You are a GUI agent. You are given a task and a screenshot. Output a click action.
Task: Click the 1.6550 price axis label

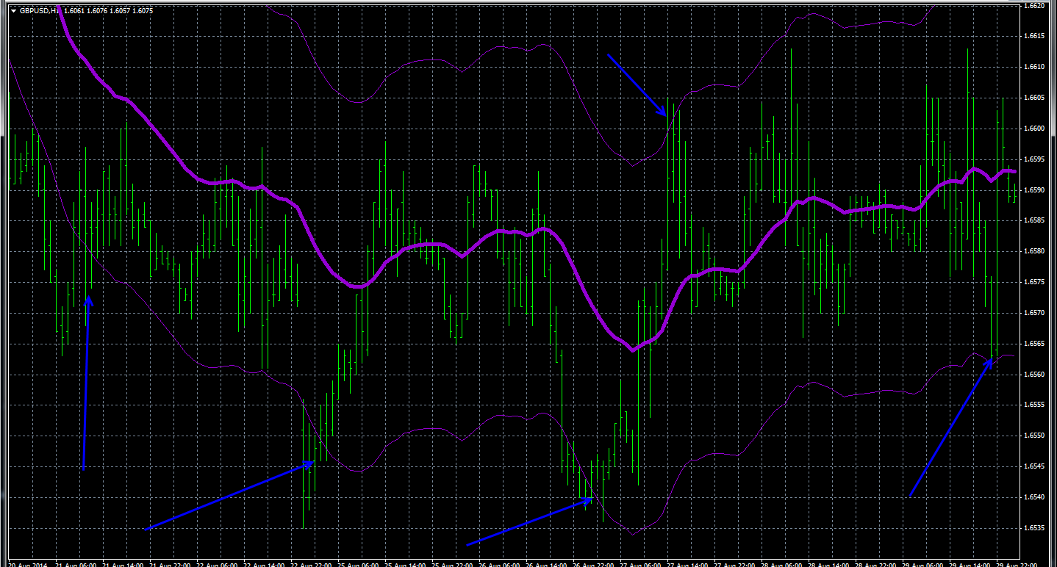coord(1033,436)
